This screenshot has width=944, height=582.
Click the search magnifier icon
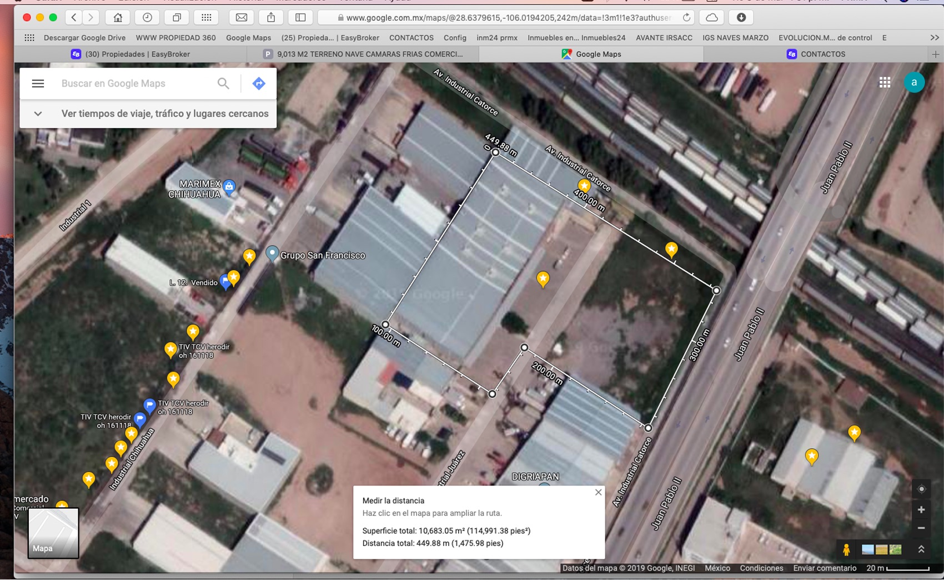(223, 84)
